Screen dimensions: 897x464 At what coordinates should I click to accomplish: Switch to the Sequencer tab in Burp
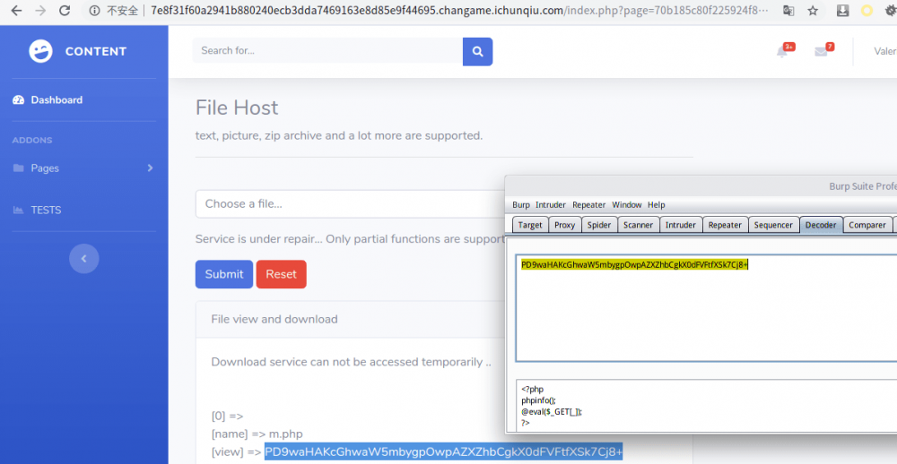coord(773,225)
